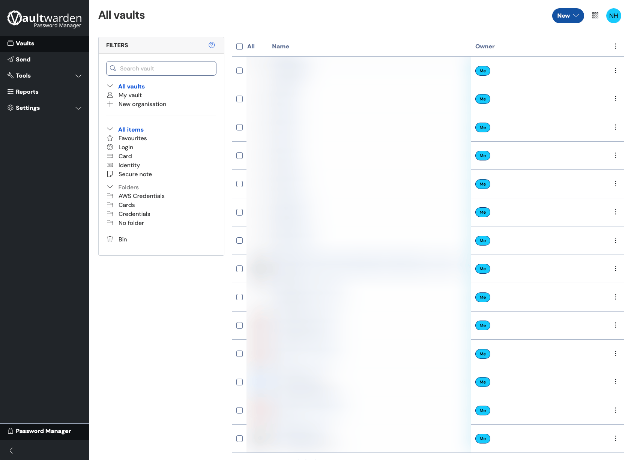Click the Vaultwarden logo

[x=44, y=19]
